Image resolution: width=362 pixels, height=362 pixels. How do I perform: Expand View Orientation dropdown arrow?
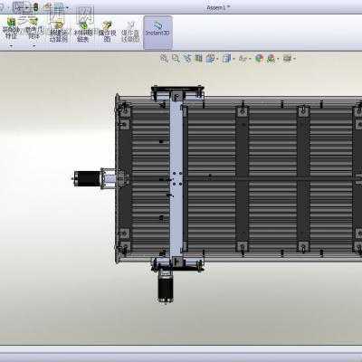tap(217, 59)
